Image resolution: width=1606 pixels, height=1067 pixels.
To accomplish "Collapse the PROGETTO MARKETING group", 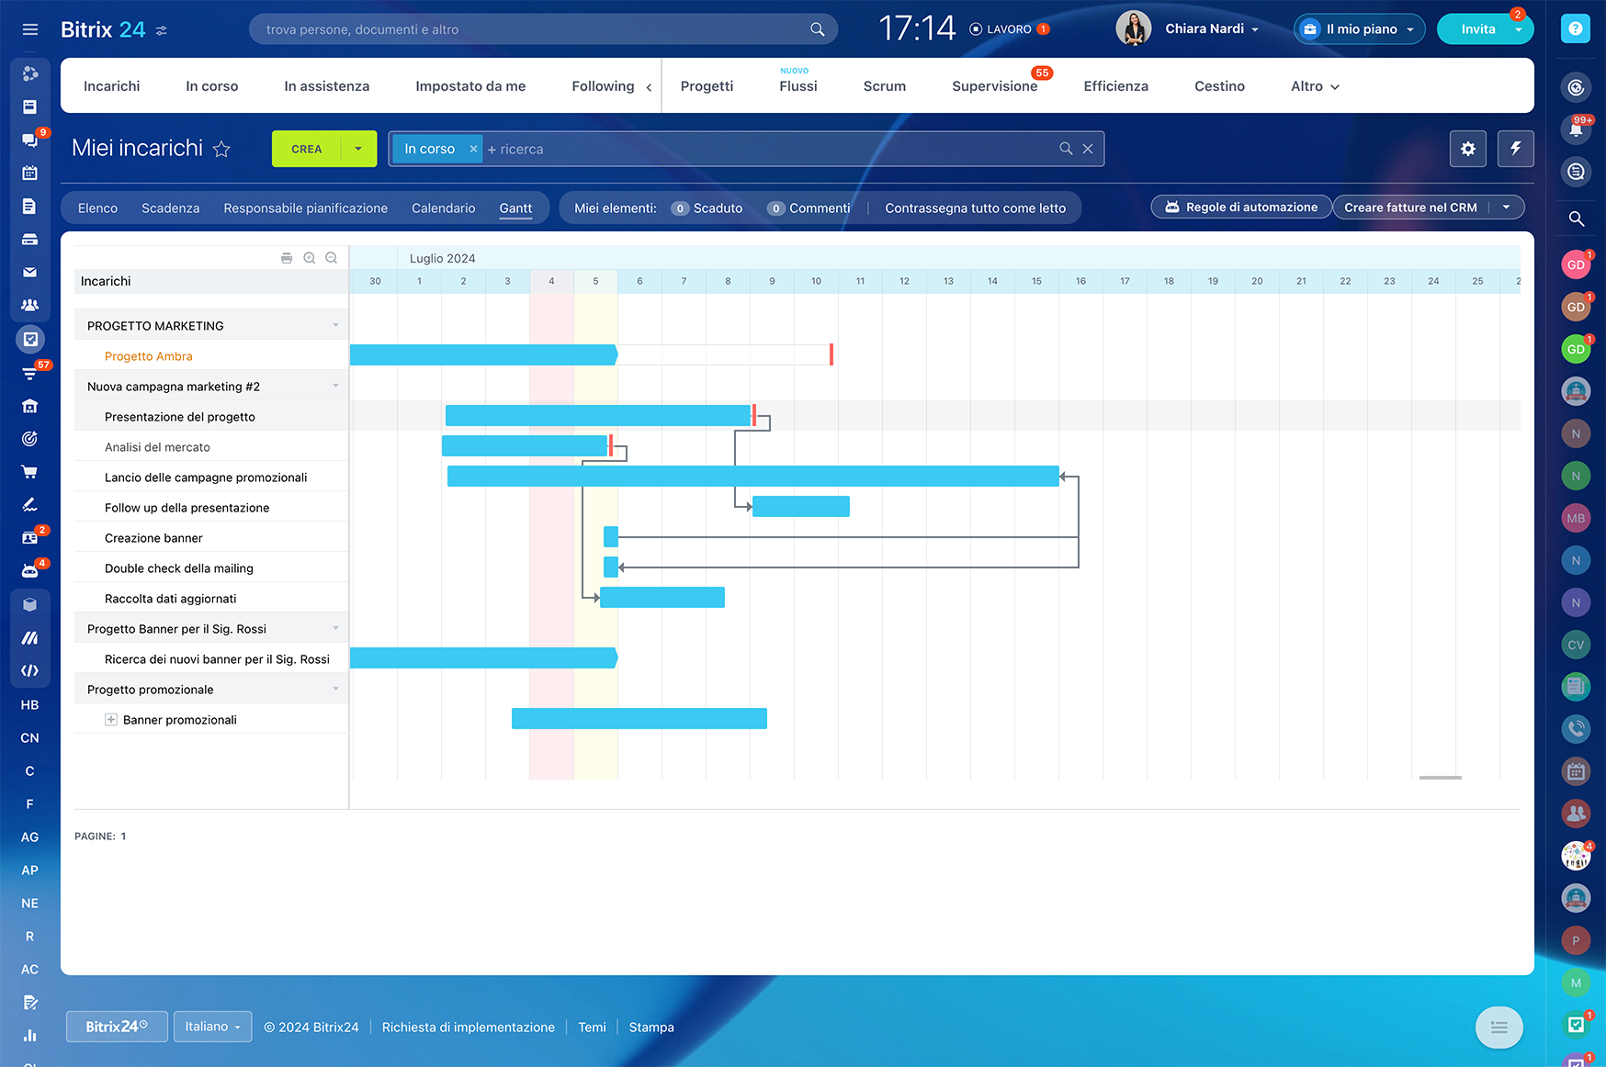I will 335,325.
